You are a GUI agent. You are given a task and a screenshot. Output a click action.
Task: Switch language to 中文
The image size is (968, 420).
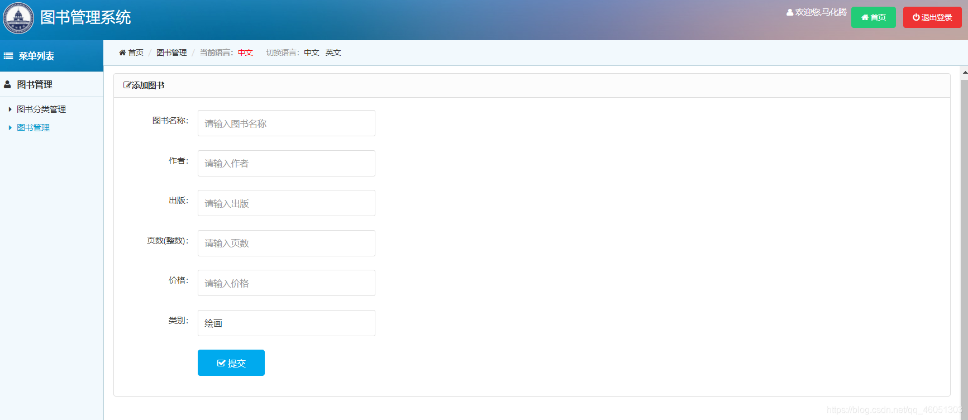tap(312, 52)
